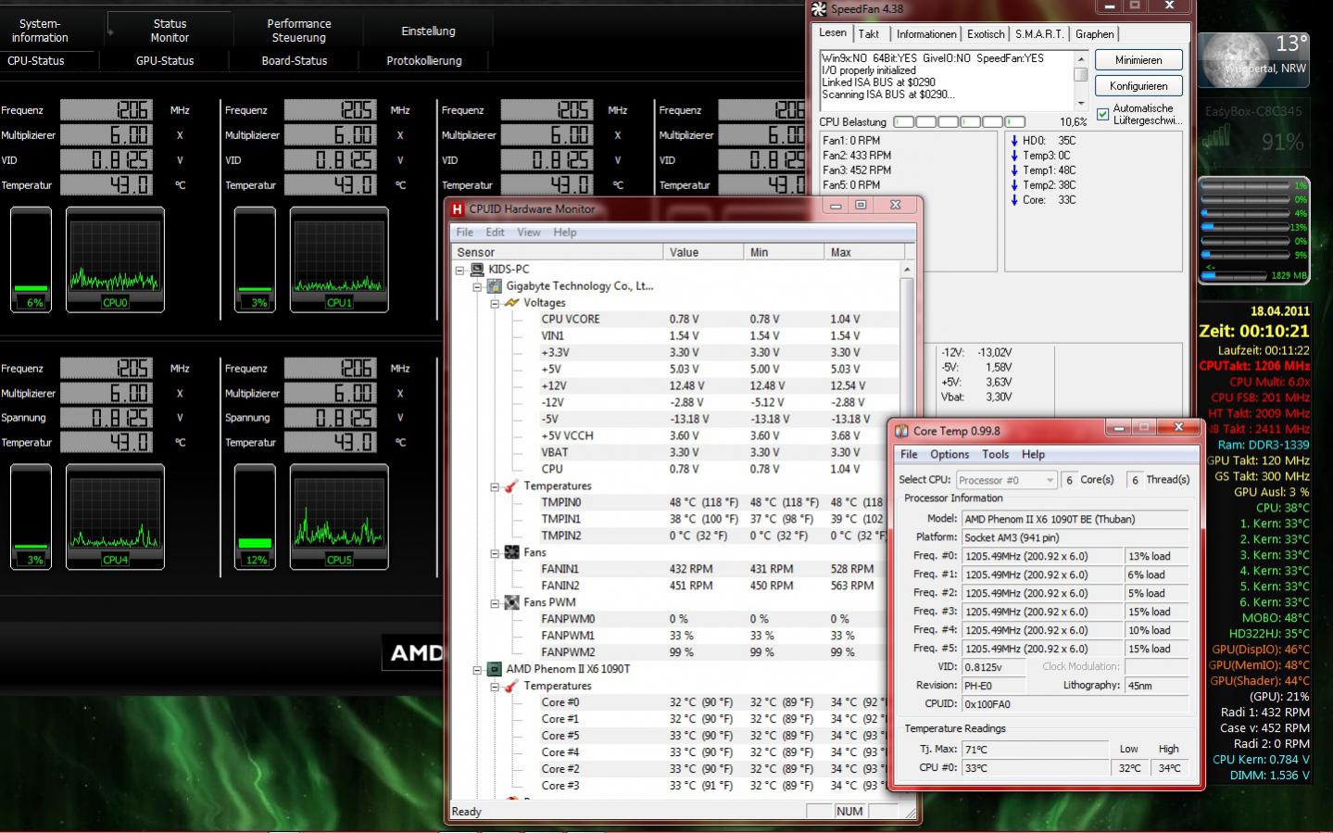Switch to the Graphen tab in SpeedFan

pos(1095,34)
